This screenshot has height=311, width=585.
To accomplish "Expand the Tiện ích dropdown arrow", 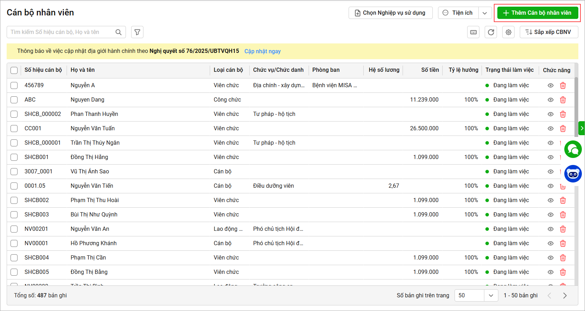I will (x=484, y=13).
